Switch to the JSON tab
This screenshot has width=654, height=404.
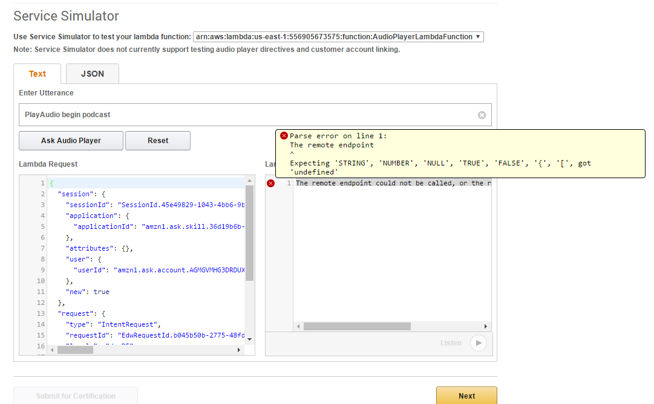(93, 74)
